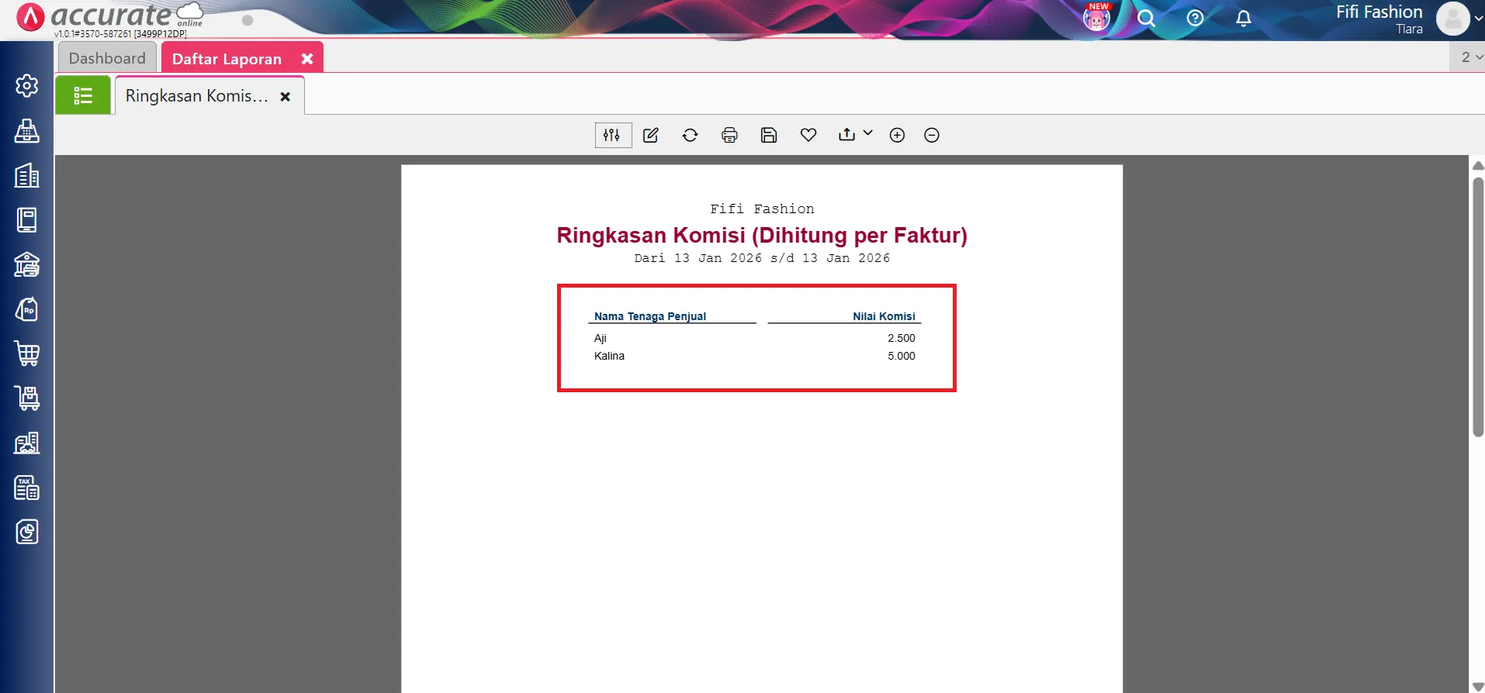Open the user profile avatar menu
This screenshot has height=693, width=1485.
click(x=1453, y=19)
